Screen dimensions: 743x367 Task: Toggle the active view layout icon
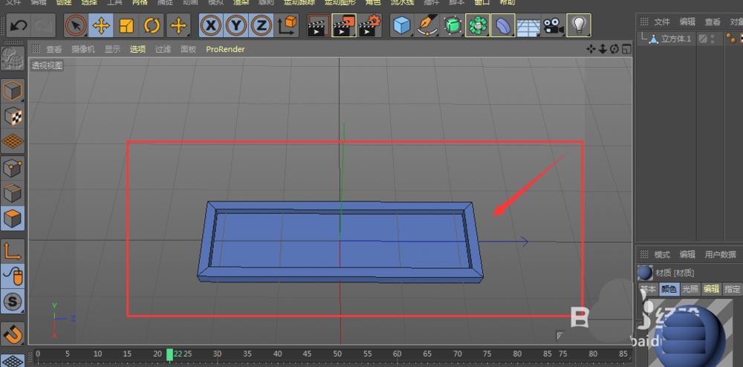tap(627, 49)
